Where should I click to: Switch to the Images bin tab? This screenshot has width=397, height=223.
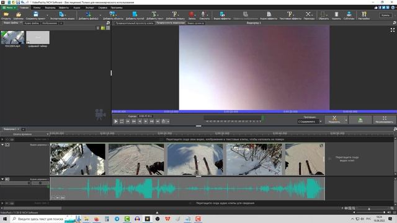[50, 23]
